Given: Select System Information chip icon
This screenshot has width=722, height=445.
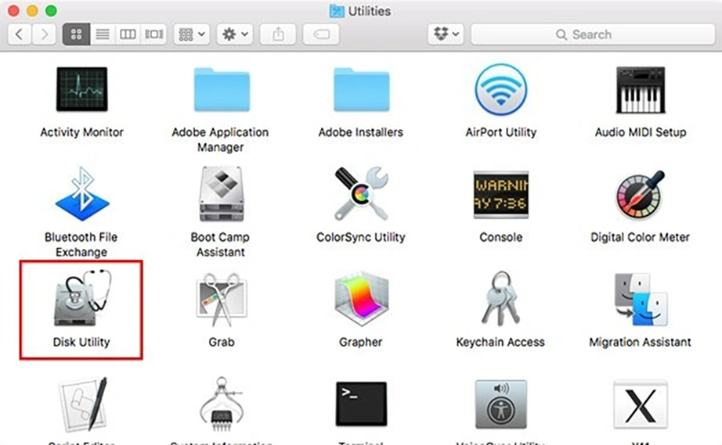Looking at the screenshot, I should [222, 404].
